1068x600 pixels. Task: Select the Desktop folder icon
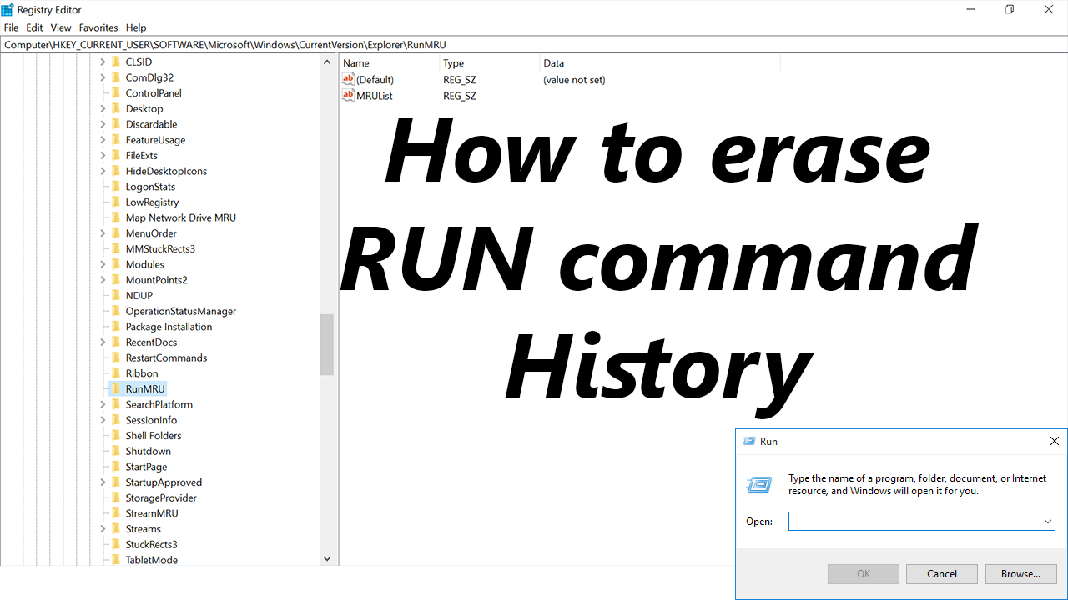point(117,108)
